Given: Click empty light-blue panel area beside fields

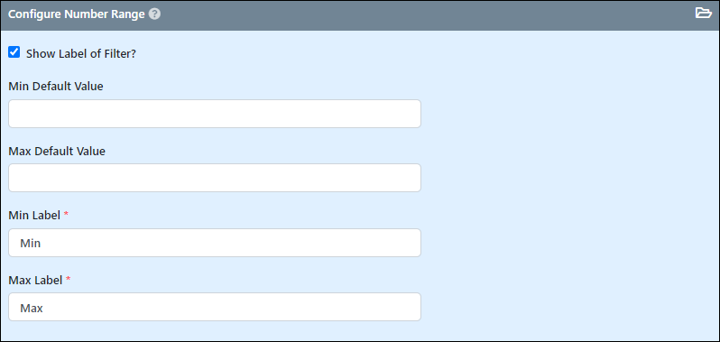Looking at the screenshot, I should 569,193.
